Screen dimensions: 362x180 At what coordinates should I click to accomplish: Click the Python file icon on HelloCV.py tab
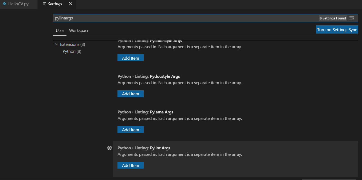point(4,4)
